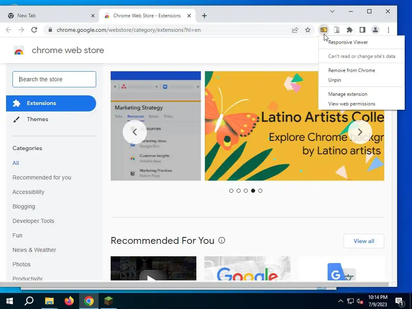Select first carousel dot
Image resolution: width=412 pixels, height=309 pixels.
coord(231,191)
